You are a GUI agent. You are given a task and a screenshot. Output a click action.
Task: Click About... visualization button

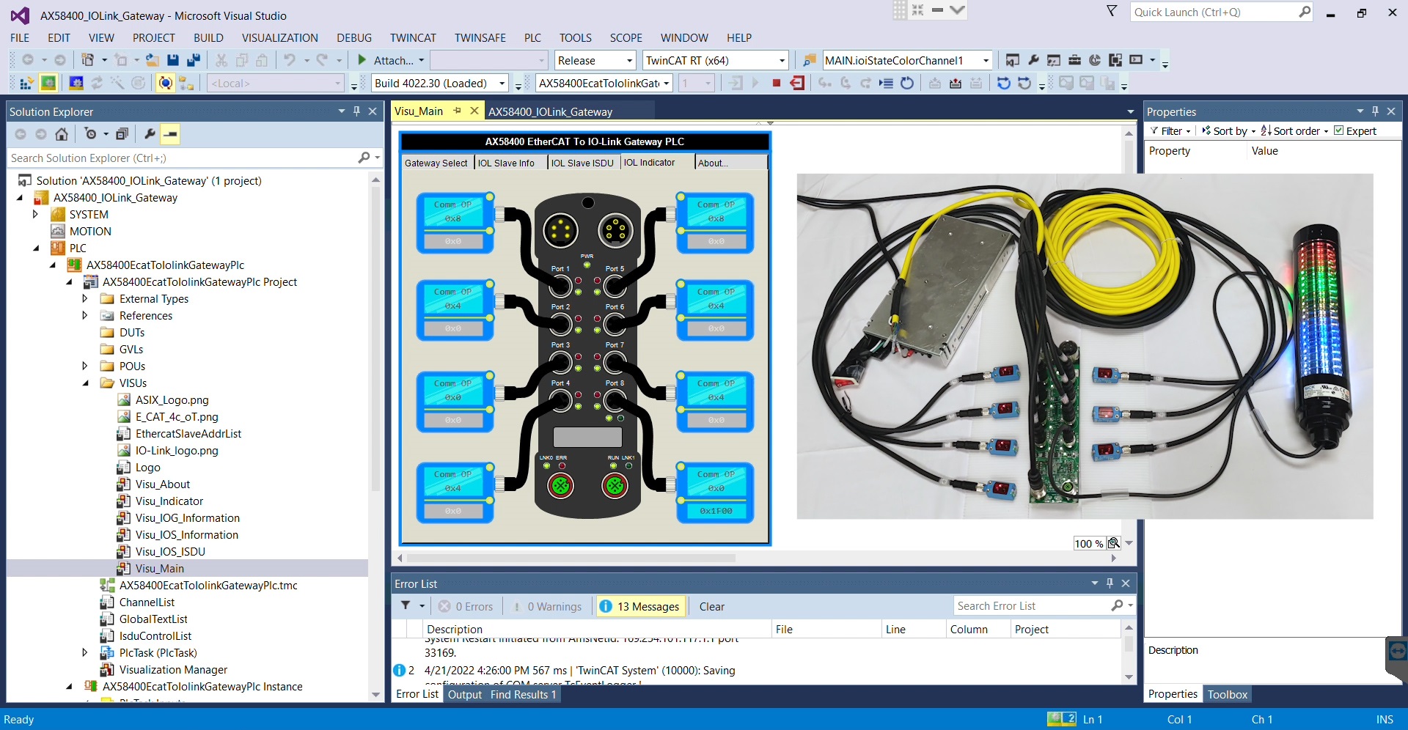point(730,163)
